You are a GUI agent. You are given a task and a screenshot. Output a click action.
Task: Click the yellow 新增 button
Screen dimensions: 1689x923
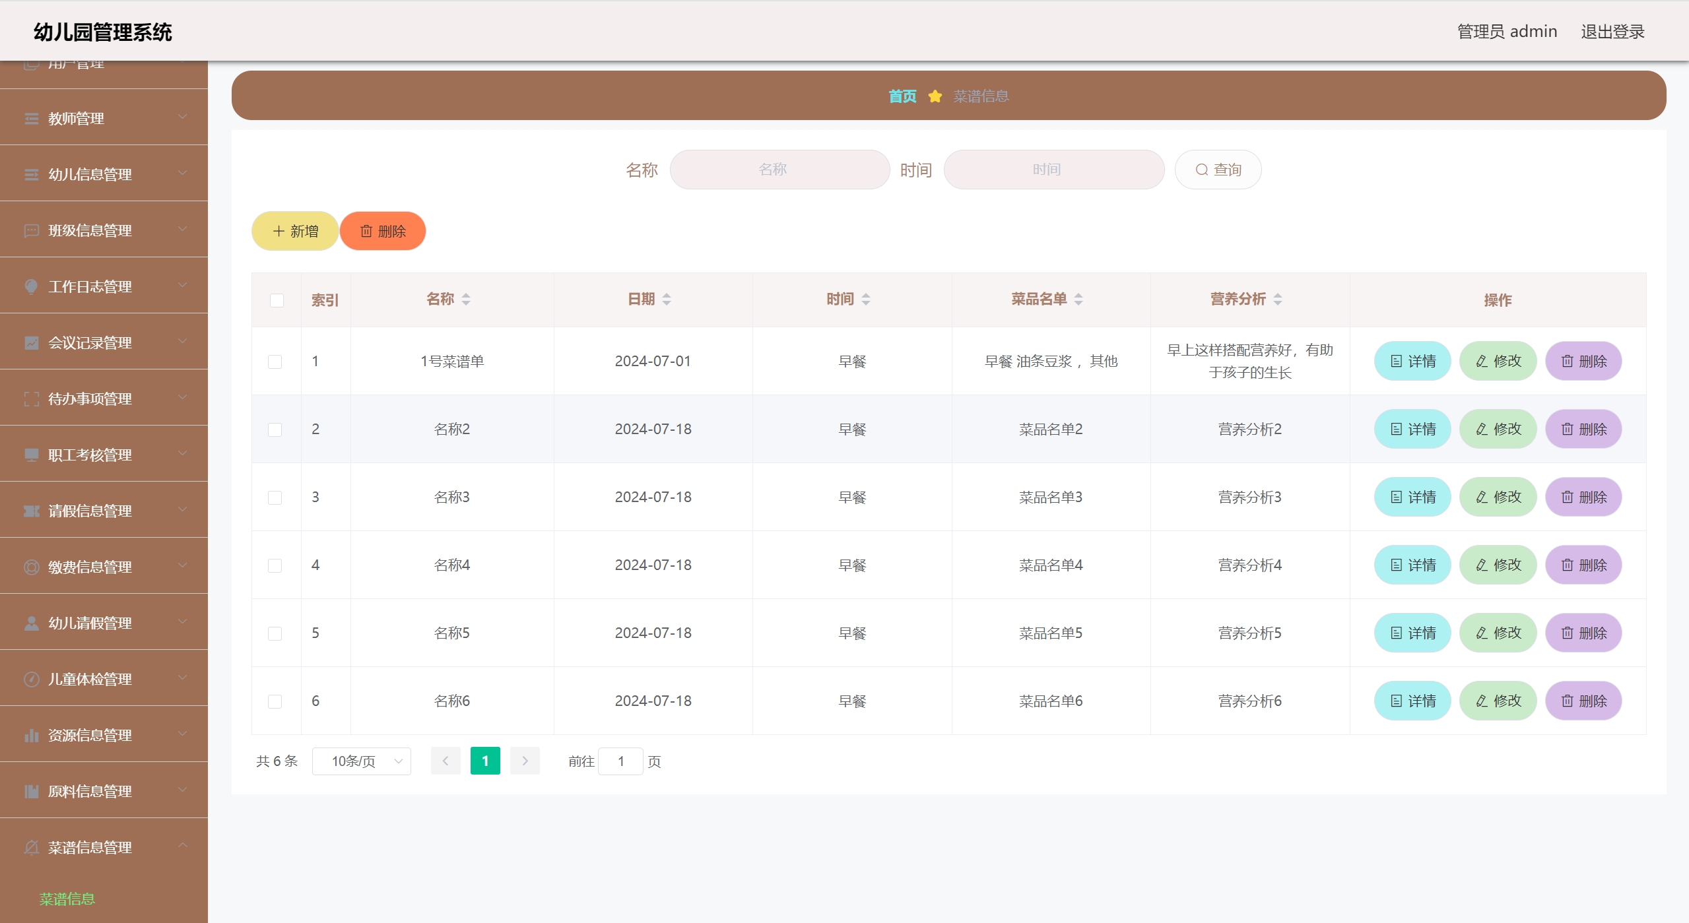coord(295,231)
